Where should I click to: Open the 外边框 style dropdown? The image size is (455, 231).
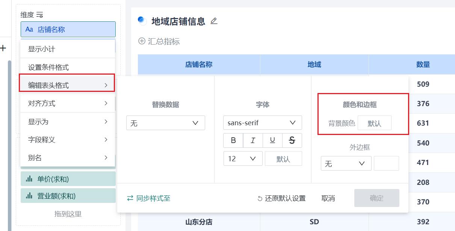pyautogui.click(x=346, y=163)
